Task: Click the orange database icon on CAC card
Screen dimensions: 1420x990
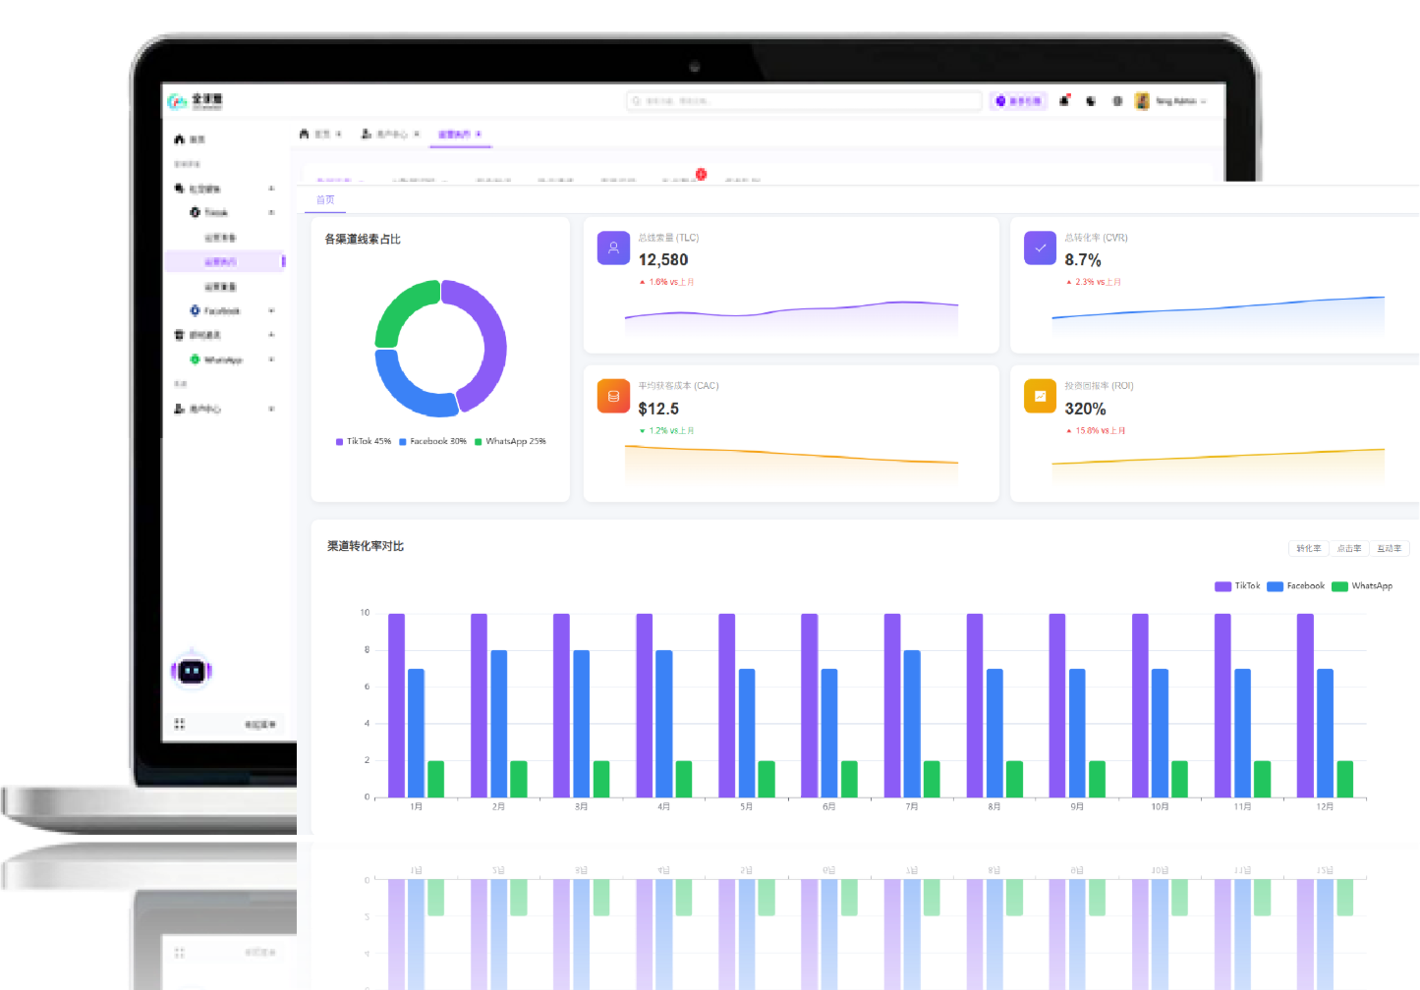Action: (613, 397)
